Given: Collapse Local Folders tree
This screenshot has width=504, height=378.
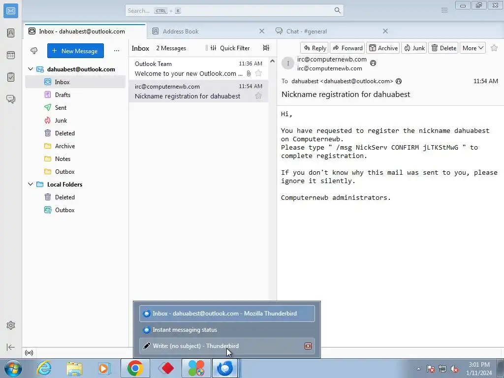Looking at the screenshot, I should coord(31,184).
